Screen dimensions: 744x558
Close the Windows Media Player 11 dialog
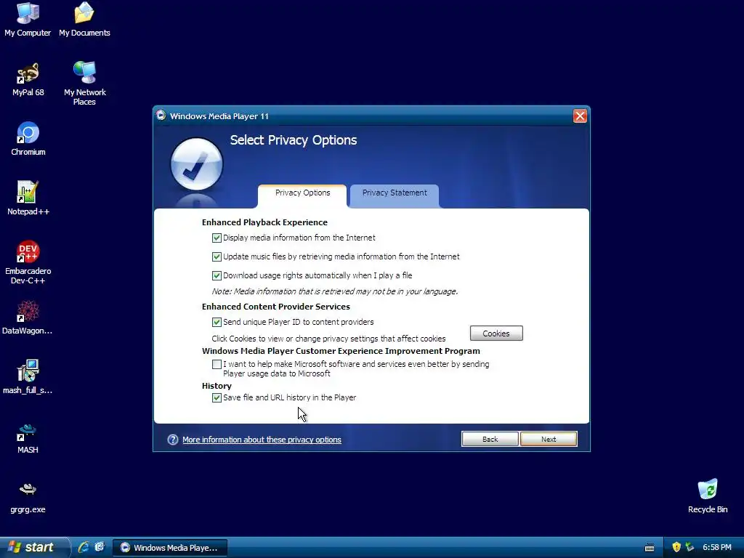click(x=580, y=116)
